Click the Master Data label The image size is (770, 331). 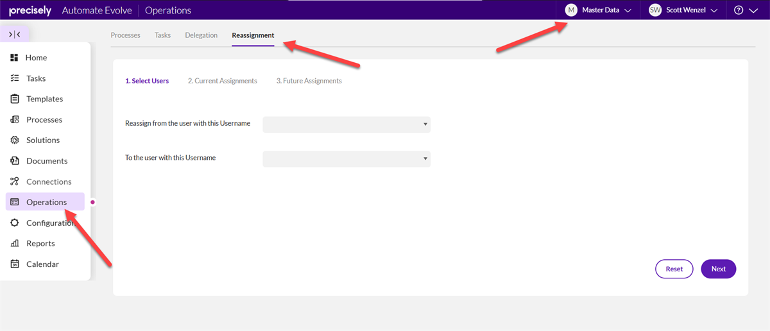601,10
